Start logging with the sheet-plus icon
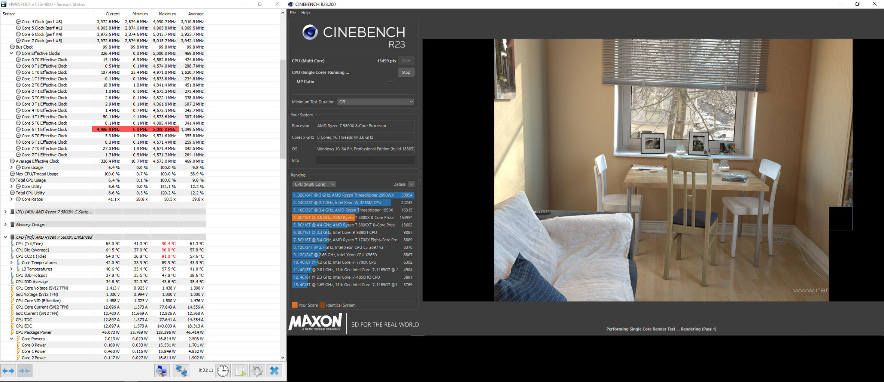 240,371
